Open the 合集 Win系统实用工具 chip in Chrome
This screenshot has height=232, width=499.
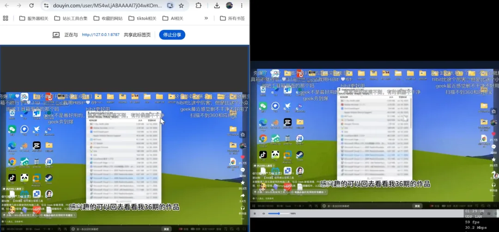pyautogui.click(x=19, y=215)
